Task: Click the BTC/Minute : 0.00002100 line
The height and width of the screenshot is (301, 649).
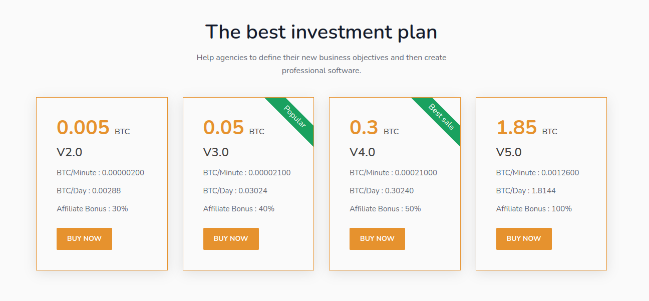Action: (x=247, y=173)
